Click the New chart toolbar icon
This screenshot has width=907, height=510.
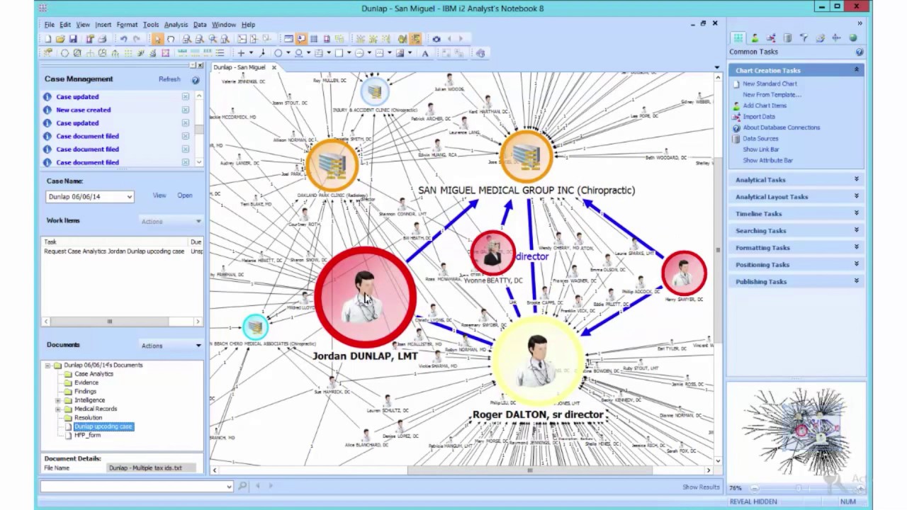[48, 39]
